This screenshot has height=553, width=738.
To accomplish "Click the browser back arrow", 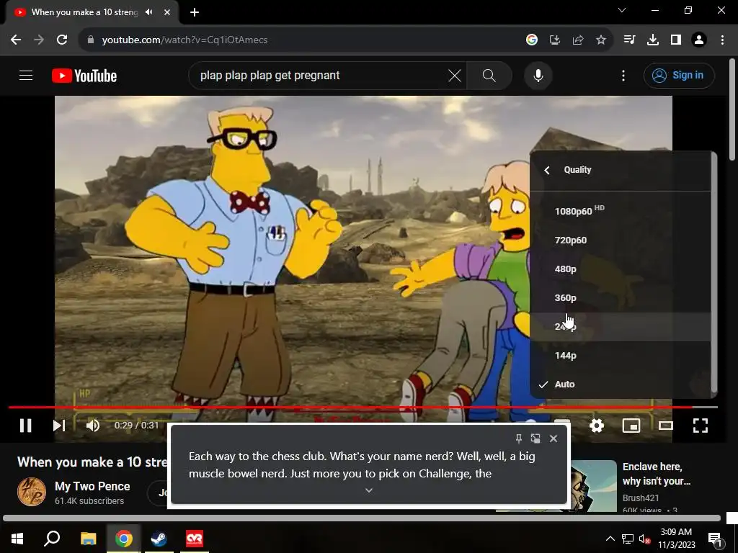I will (x=16, y=40).
